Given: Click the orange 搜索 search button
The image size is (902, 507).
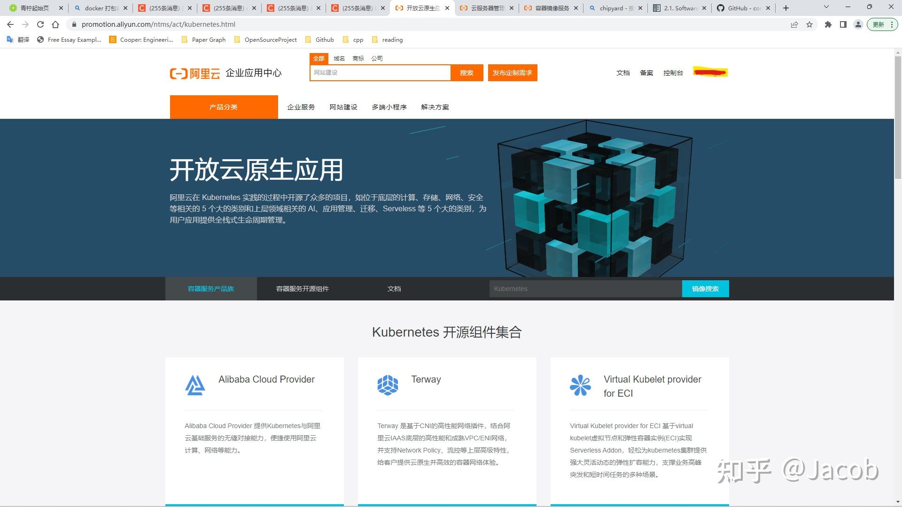Looking at the screenshot, I should pos(467,73).
